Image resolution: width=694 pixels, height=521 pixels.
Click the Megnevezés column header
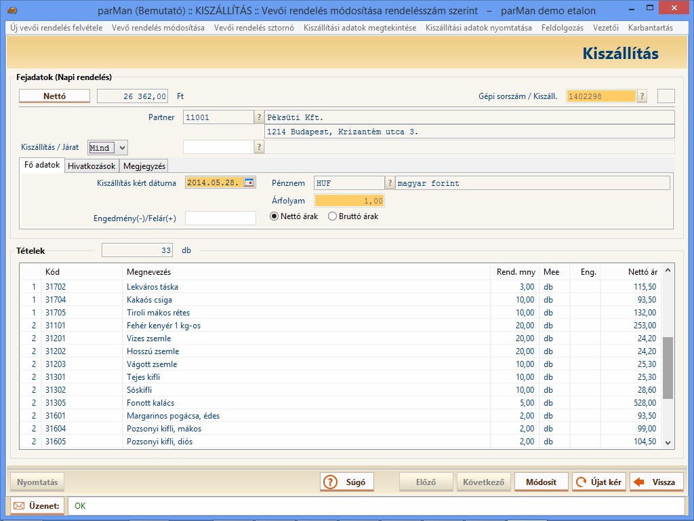tap(306, 272)
